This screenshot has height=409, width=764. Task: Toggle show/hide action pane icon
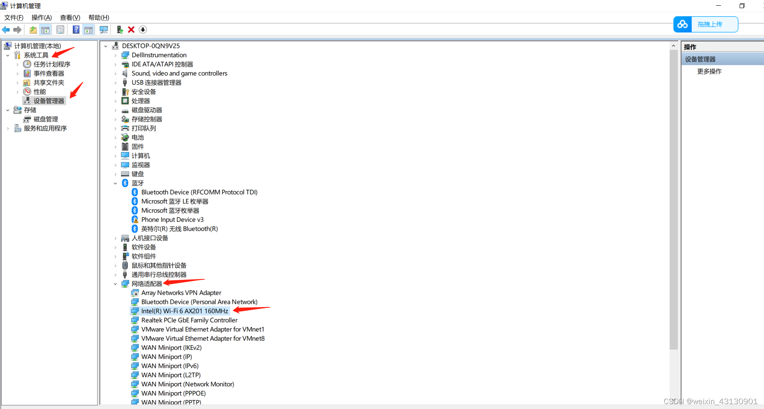click(x=89, y=30)
